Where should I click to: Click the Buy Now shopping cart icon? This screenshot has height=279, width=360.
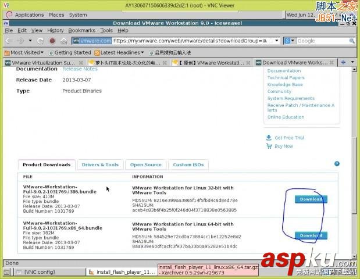point(269,146)
